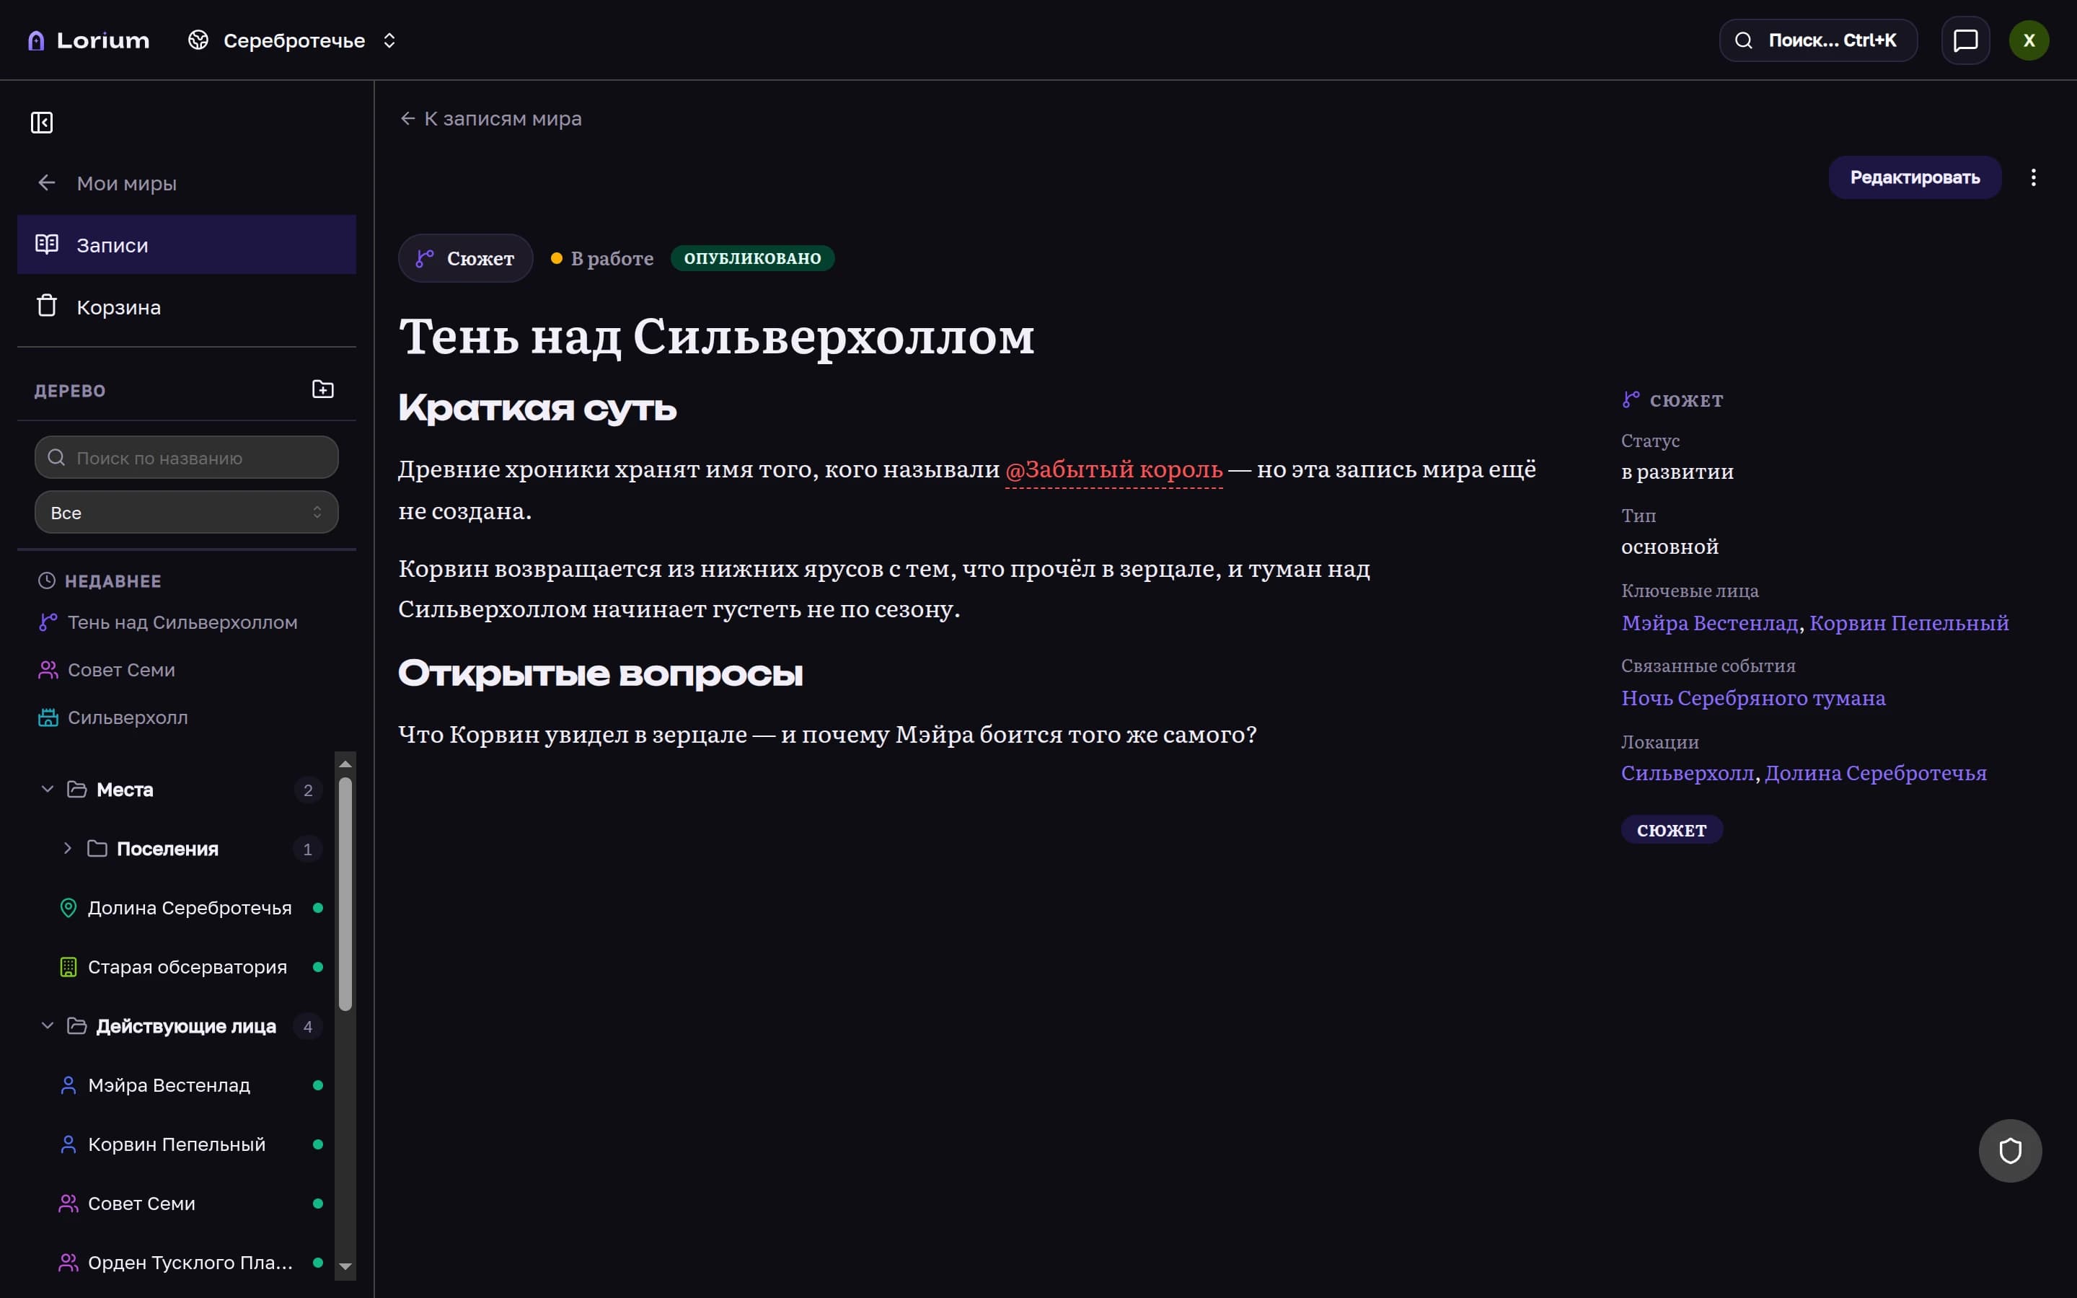Click the @Забытый король mention link
This screenshot has width=2077, height=1298.
pyautogui.click(x=1114, y=469)
